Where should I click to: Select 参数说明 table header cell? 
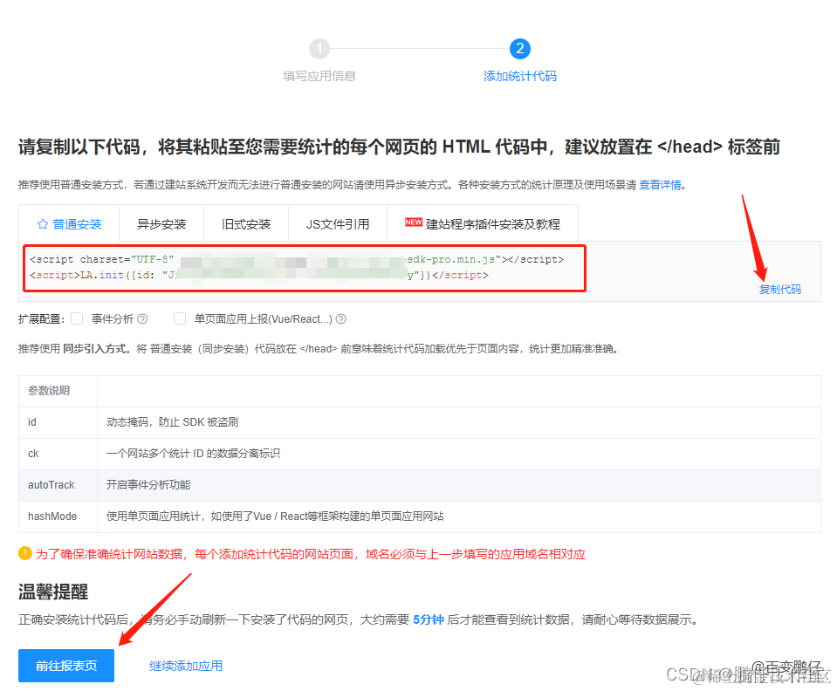pyautogui.click(x=58, y=391)
